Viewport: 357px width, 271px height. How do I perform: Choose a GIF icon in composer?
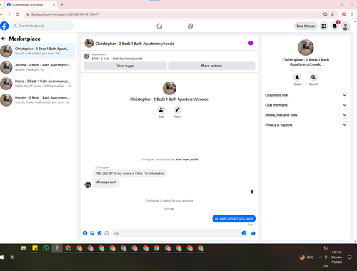click(x=106, y=233)
